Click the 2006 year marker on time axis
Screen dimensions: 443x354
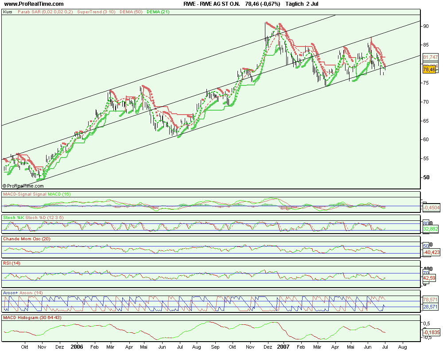pos(77,348)
